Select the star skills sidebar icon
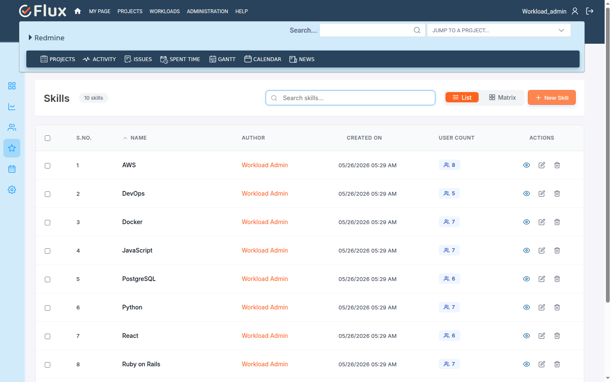The image size is (611, 382). coord(12,148)
